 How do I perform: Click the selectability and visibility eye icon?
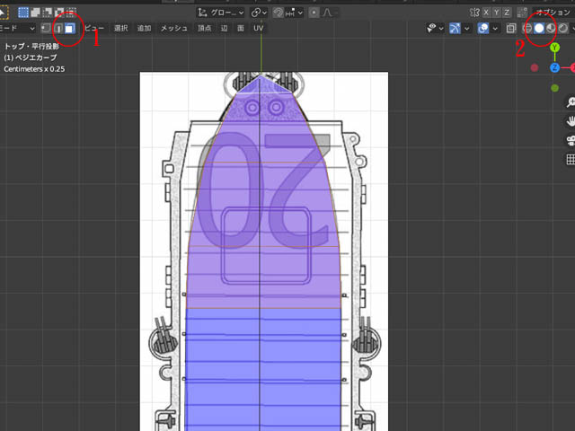pyautogui.click(x=432, y=28)
